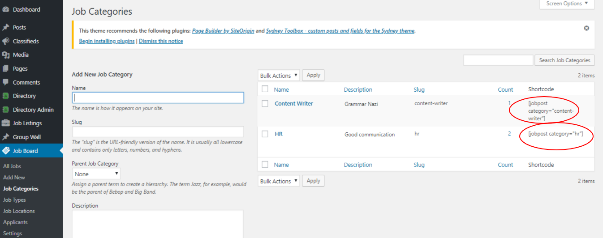Click the green Directory icon
Screen dimensions: 603x238
6,96
